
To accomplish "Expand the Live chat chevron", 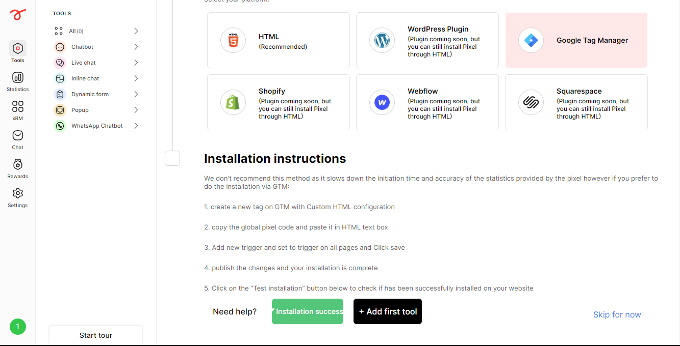I will (136, 63).
